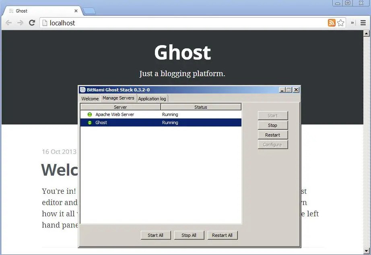Screen dimensions: 371x255
Task: Show hidden extensions with the chevron icon
Action: 352,23
